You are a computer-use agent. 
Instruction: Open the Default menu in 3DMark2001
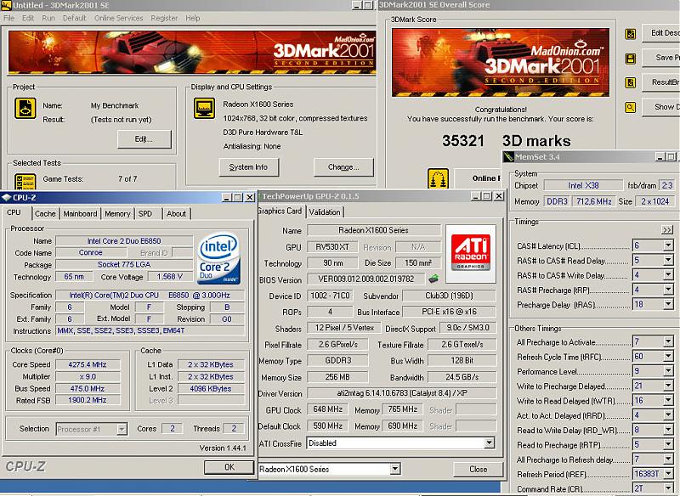(74, 18)
